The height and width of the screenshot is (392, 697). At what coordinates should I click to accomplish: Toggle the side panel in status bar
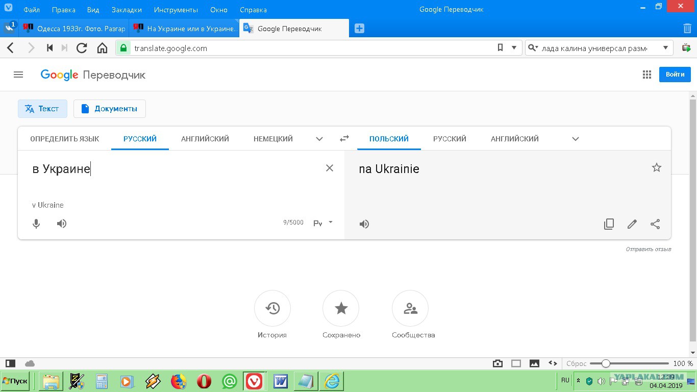pyautogui.click(x=10, y=363)
